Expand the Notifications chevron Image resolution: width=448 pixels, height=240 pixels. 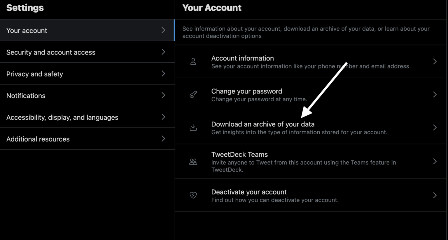(x=163, y=95)
